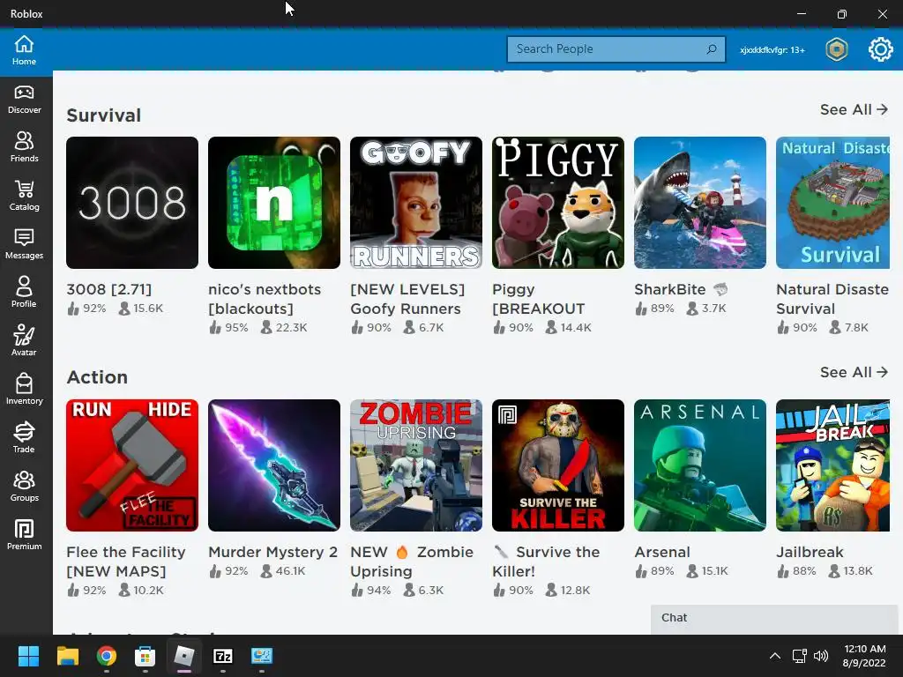Click the remote desktop taskbar icon
Screen dimensions: 903x677
(x=262, y=656)
